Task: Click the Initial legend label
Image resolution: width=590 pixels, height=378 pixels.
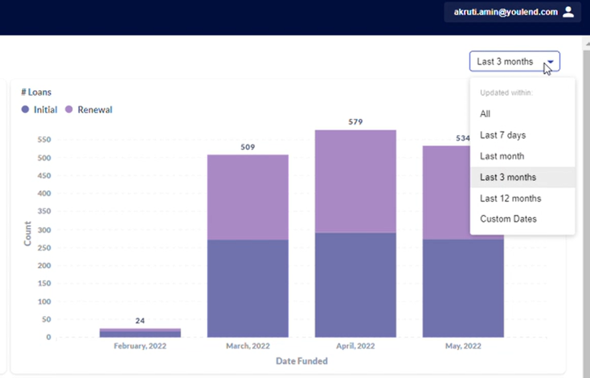Action: point(45,110)
